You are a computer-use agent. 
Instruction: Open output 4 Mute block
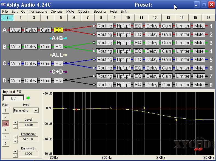pyautogui.click(x=199, y=51)
